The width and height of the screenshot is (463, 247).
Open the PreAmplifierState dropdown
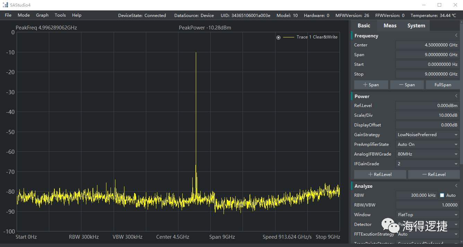click(428, 144)
